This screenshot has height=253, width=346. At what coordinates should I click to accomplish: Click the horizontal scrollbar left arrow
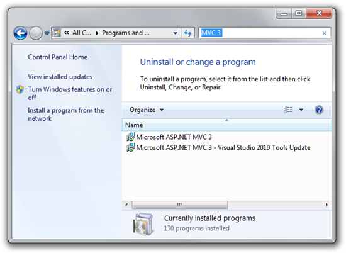pos(126,205)
